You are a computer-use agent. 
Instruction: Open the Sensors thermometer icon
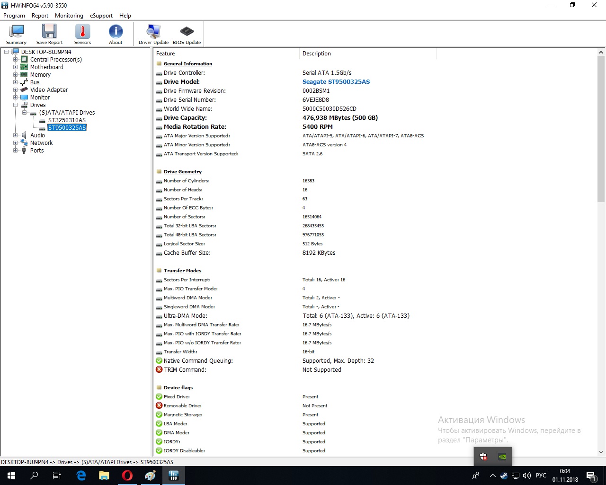coord(82,34)
